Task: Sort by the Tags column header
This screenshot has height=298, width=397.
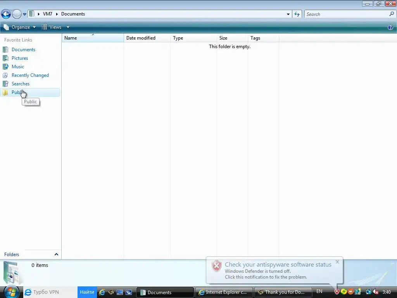Action: click(x=264, y=38)
